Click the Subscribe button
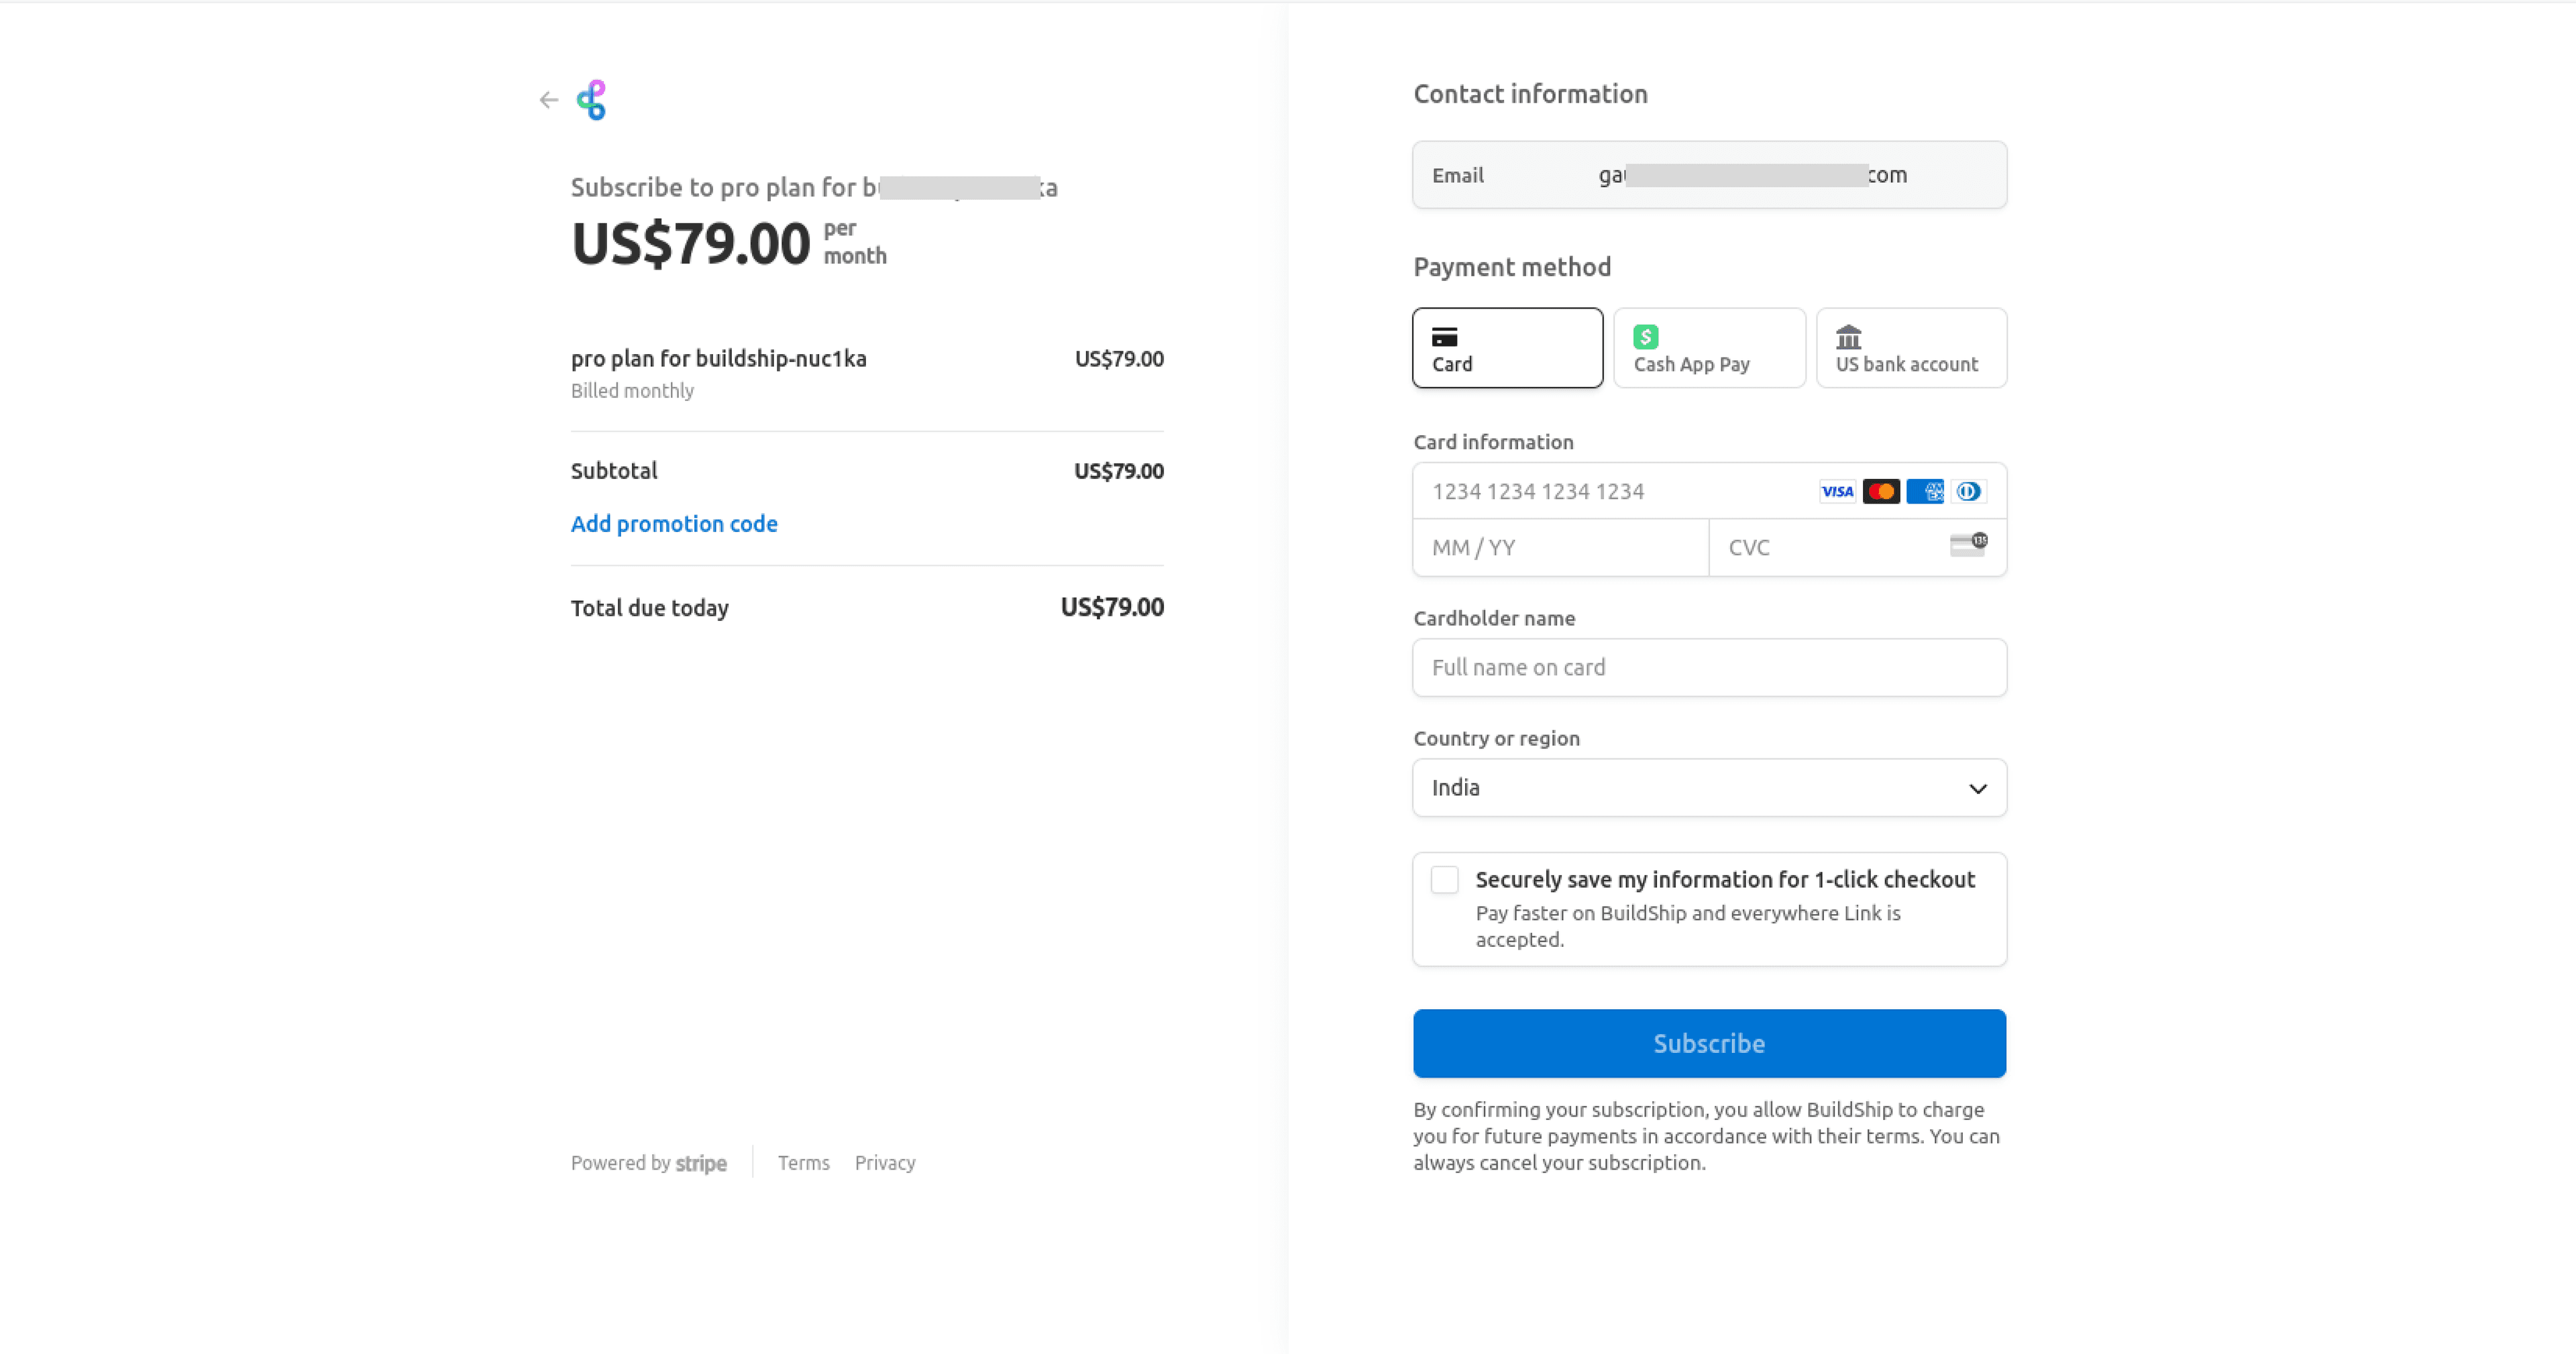2576x1354 pixels. 1709,1042
